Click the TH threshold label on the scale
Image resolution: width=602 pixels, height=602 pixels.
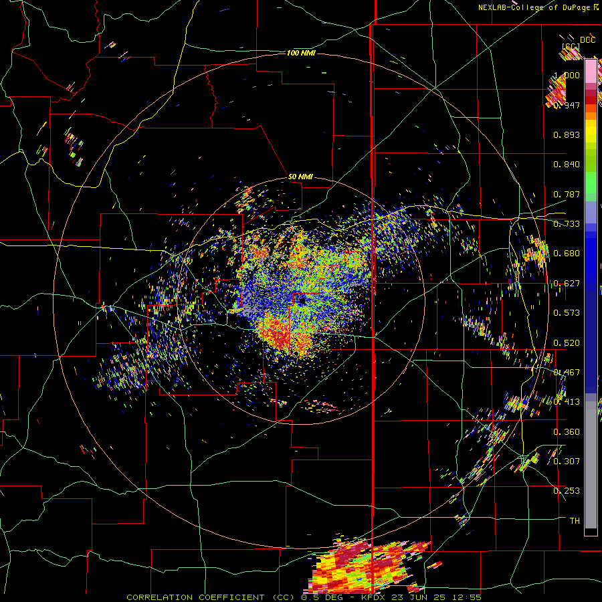tap(575, 521)
